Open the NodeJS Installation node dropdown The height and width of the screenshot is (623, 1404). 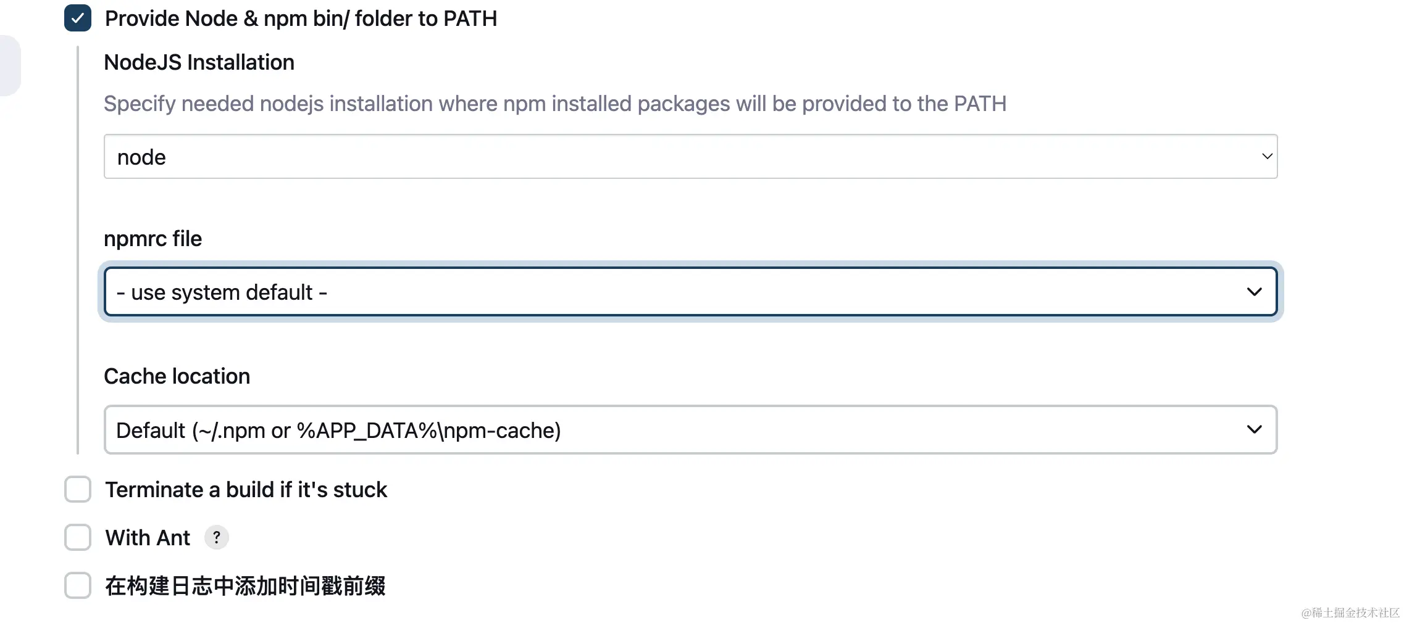(690, 157)
